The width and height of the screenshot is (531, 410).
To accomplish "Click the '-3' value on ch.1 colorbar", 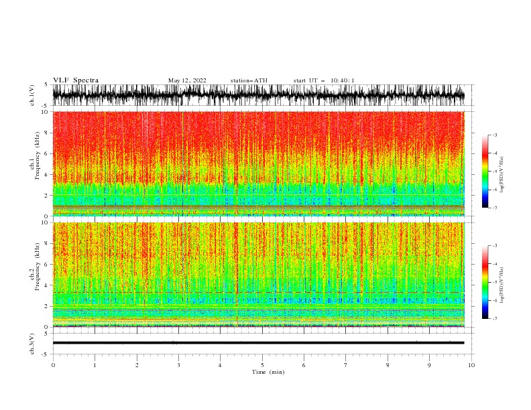I will (495, 135).
